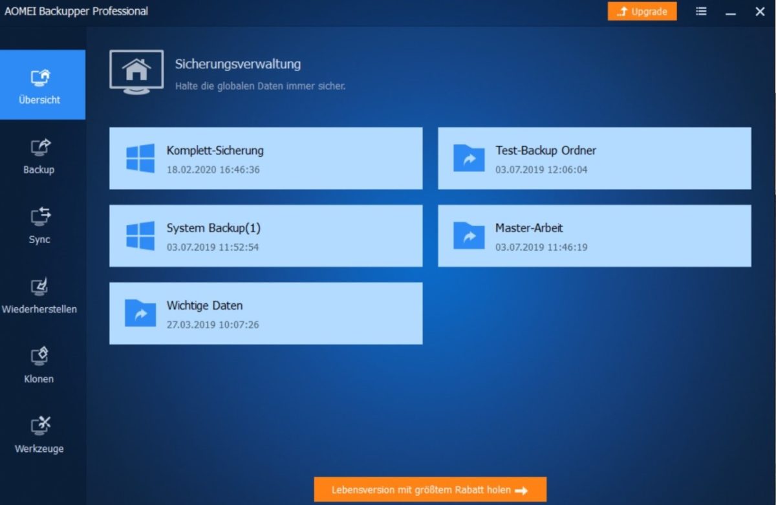Open the hamburger menu at top right

coord(701,11)
